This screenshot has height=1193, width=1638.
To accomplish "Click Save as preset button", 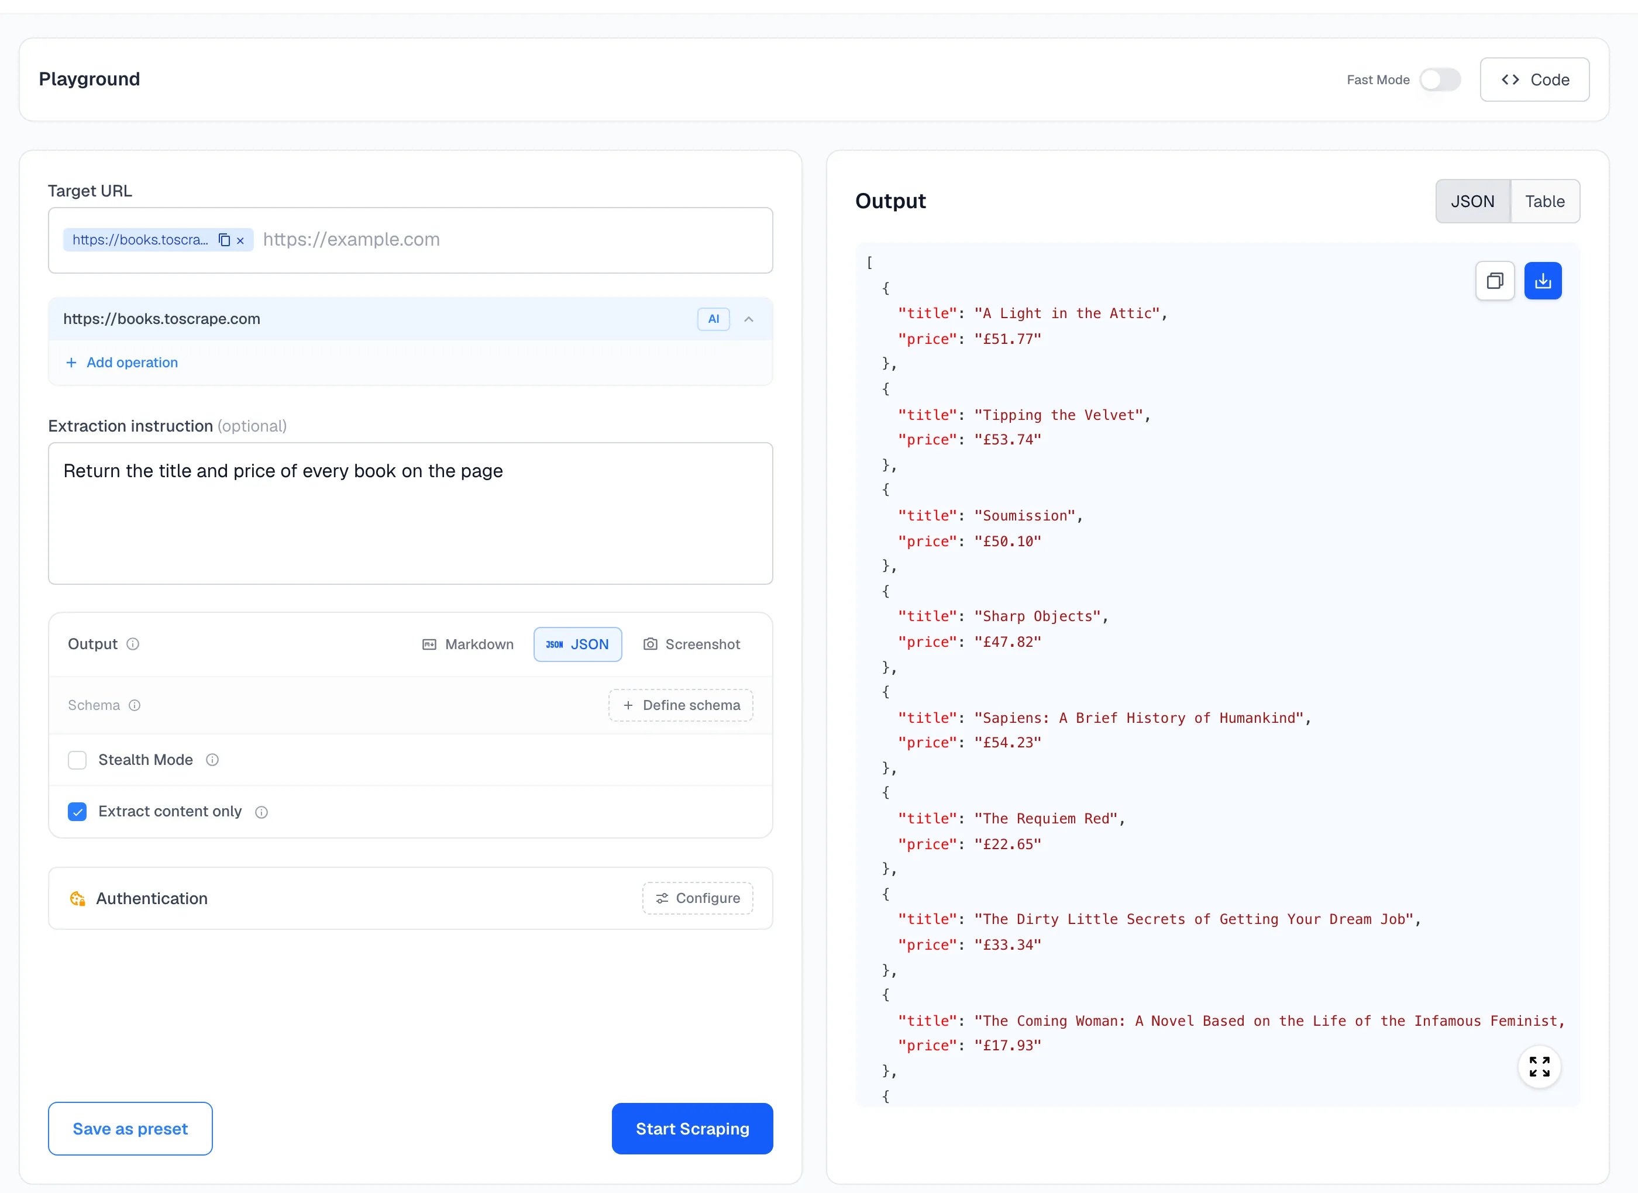I will 130,1129.
